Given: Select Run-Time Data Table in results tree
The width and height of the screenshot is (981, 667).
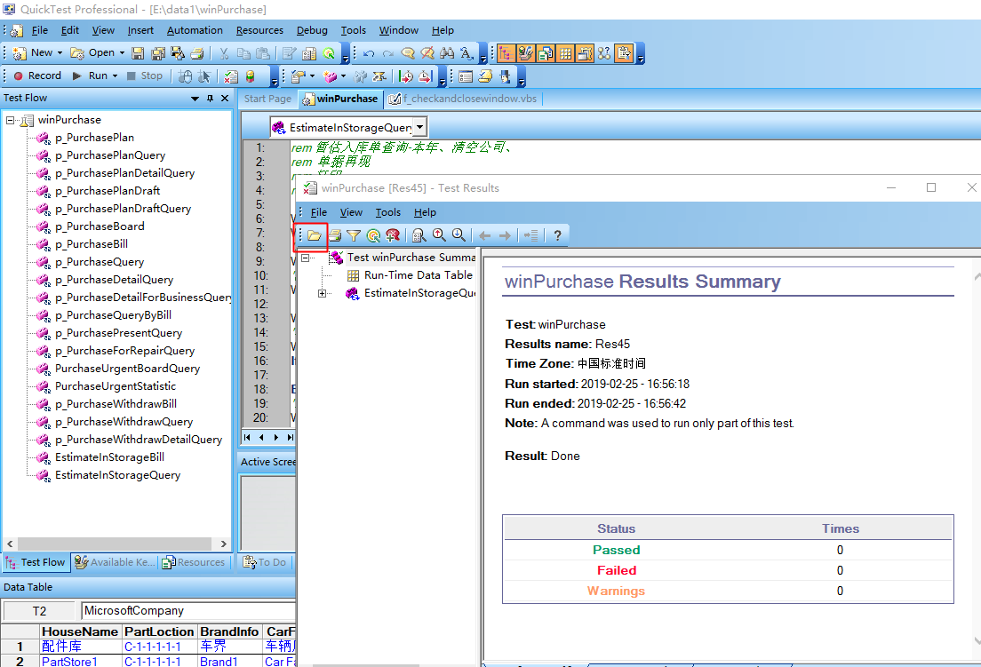Looking at the screenshot, I should pos(418,275).
